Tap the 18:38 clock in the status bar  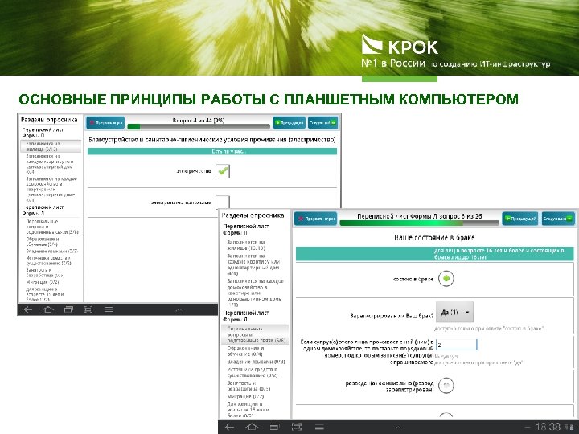pyautogui.click(x=548, y=427)
